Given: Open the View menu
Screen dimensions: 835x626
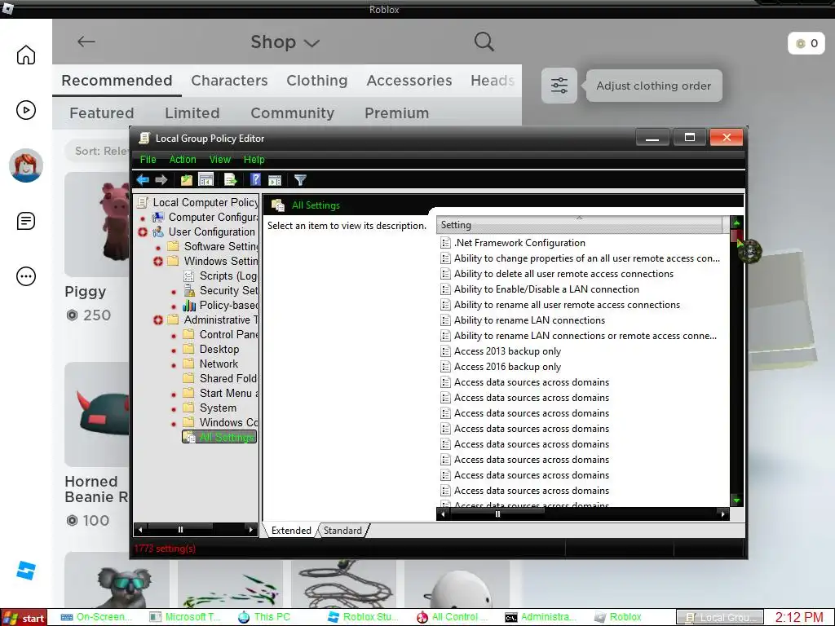Looking at the screenshot, I should [x=220, y=159].
